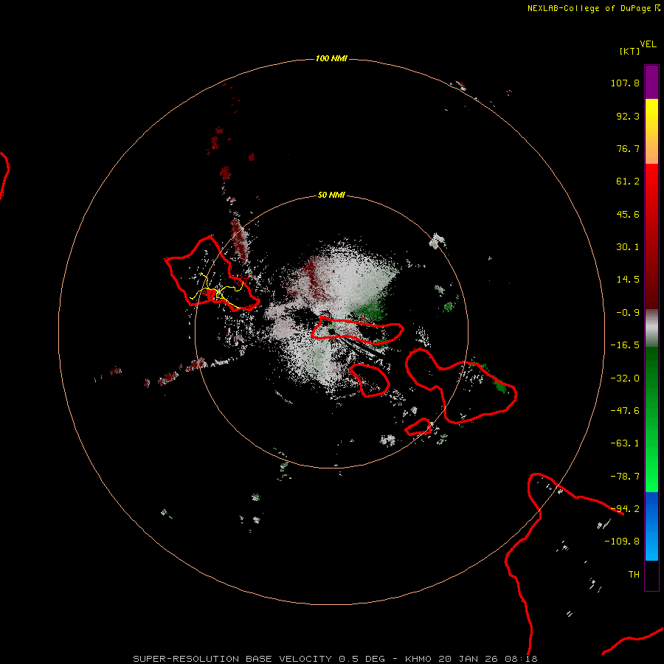Select the -0.9 scale value

tap(628, 313)
